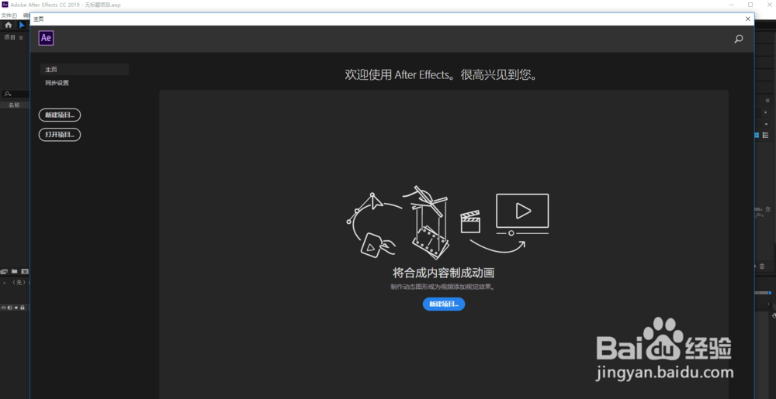Close the (无) timeline tab

click(5, 283)
